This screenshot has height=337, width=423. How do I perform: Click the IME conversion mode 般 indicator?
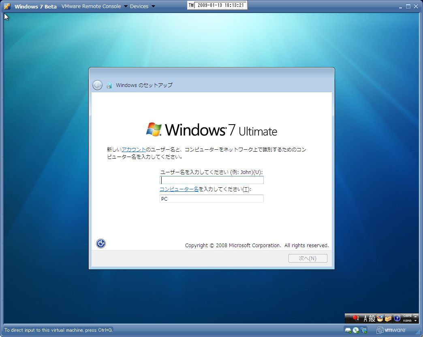click(372, 319)
